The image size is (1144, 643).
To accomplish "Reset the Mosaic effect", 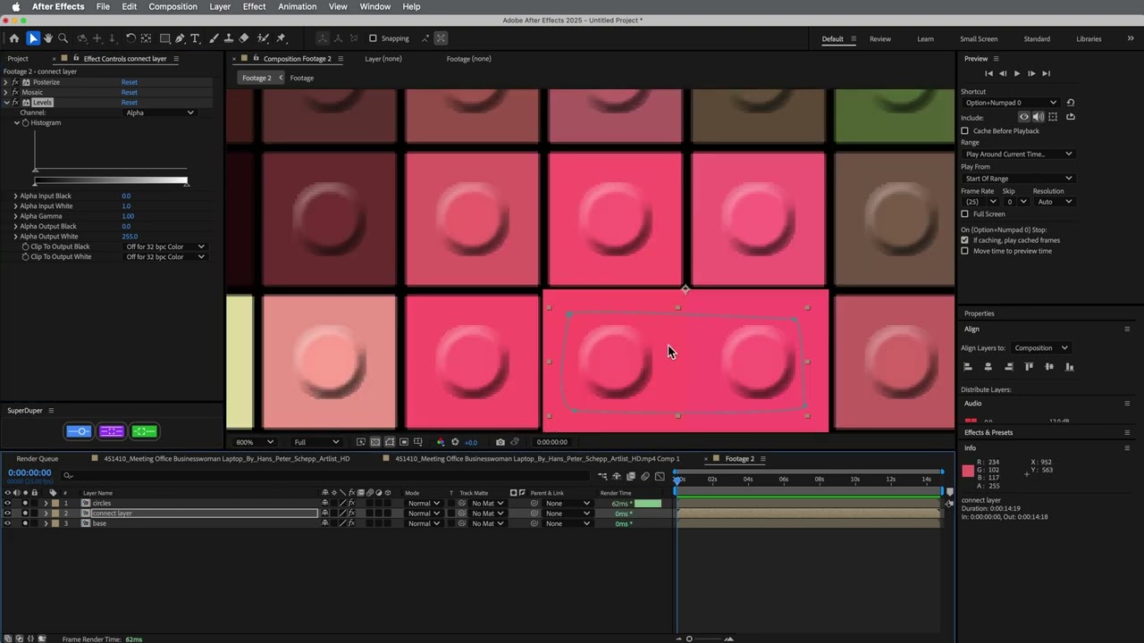I will [x=130, y=93].
